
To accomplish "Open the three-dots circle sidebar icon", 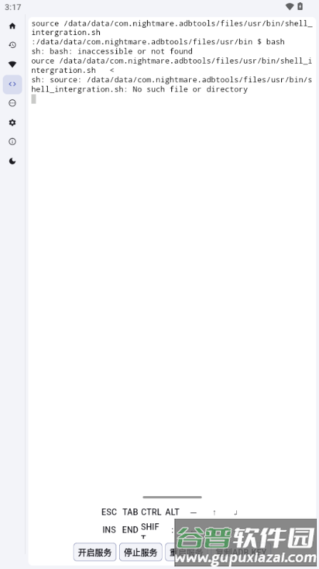I will [x=12, y=103].
